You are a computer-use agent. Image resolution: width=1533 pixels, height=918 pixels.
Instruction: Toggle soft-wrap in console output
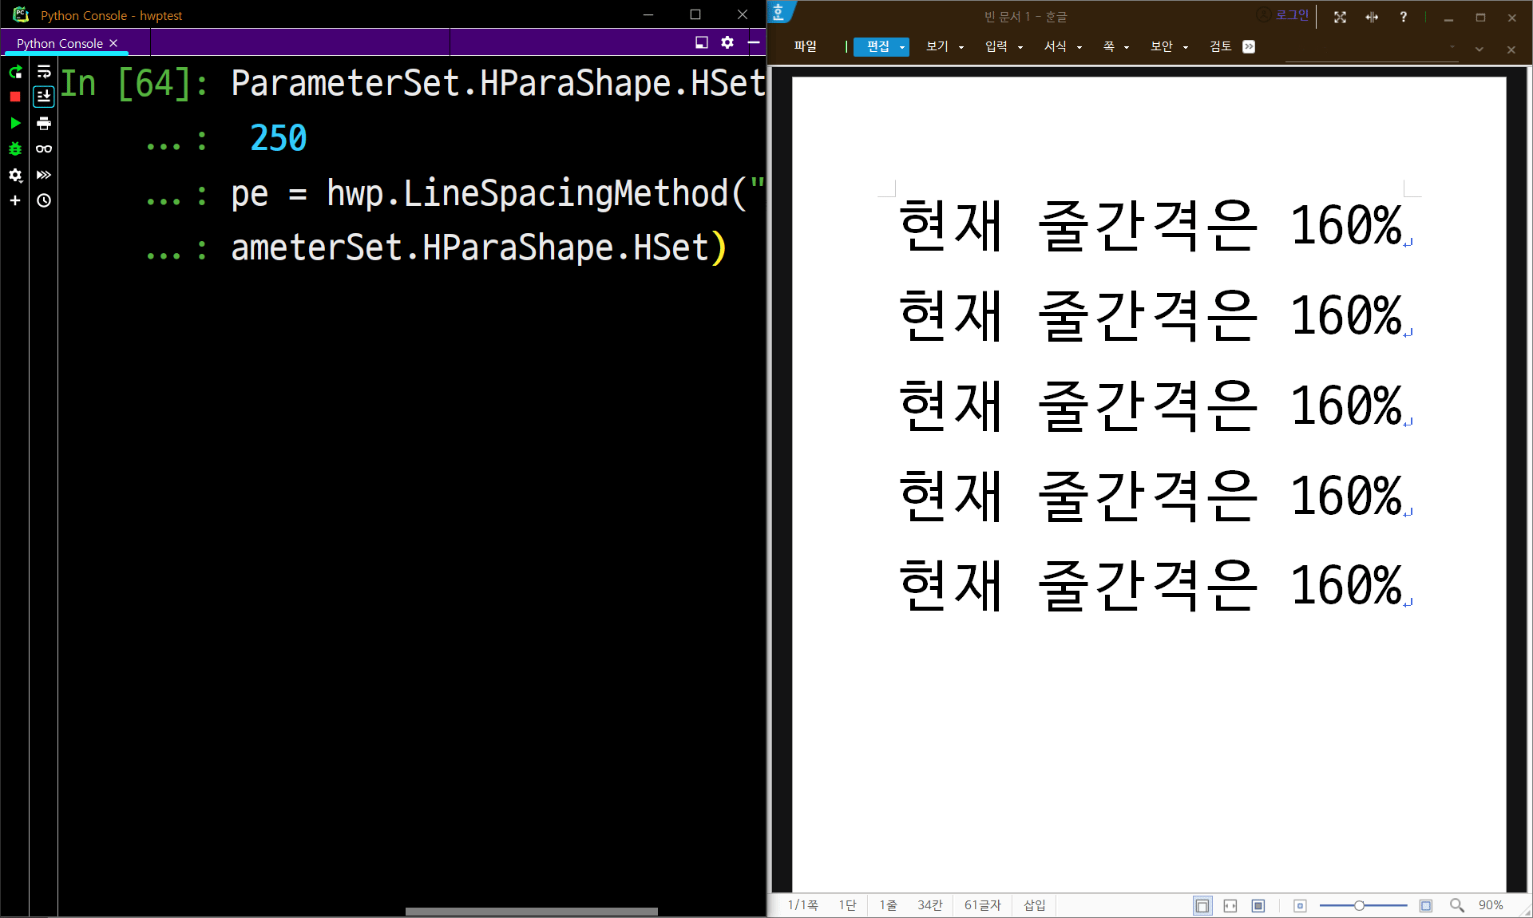pos(44,72)
